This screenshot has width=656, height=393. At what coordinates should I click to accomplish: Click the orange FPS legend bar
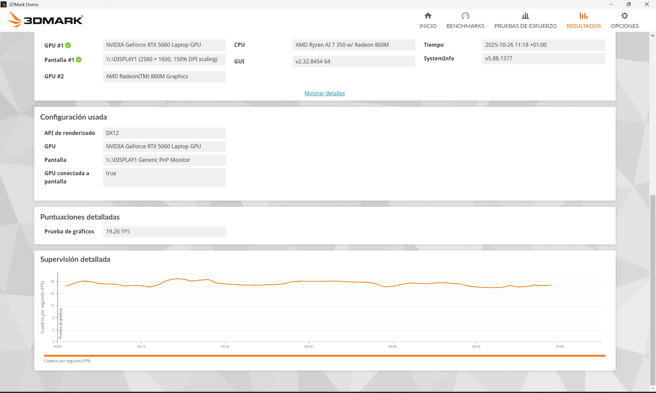tap(325, 356)
